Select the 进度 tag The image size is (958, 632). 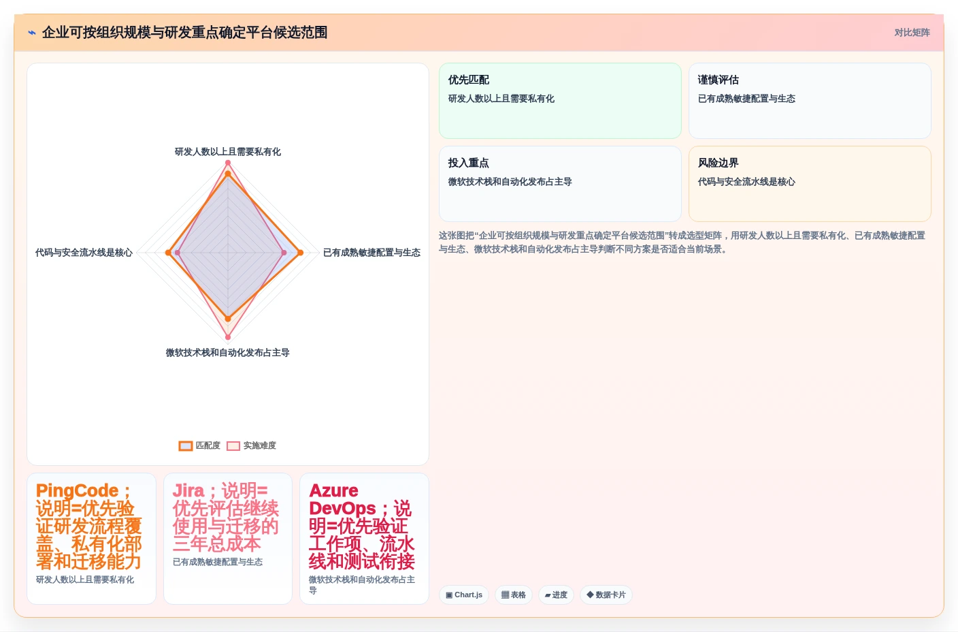[x=556, y=595]
